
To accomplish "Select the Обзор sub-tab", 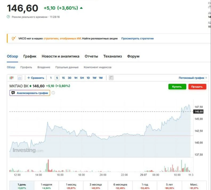I will pyautogui.click(x=11, y=67).
